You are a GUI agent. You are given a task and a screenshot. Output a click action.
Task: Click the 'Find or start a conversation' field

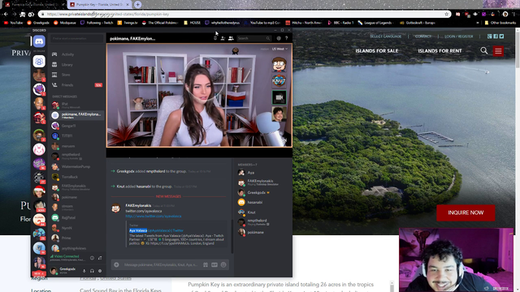76,39
